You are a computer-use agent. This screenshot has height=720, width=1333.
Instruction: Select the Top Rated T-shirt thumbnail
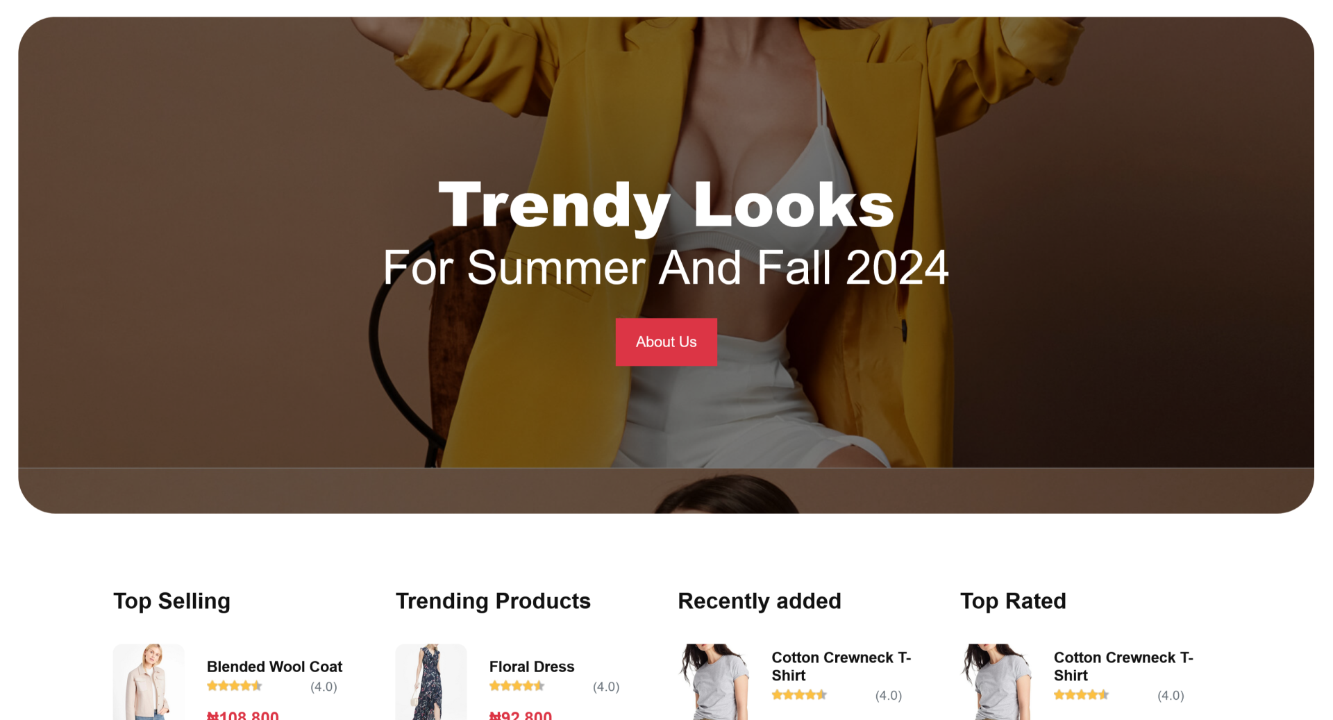tap(996, 682)
